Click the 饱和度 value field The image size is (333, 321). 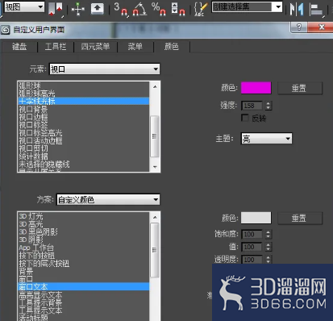[x=252, y=234]
